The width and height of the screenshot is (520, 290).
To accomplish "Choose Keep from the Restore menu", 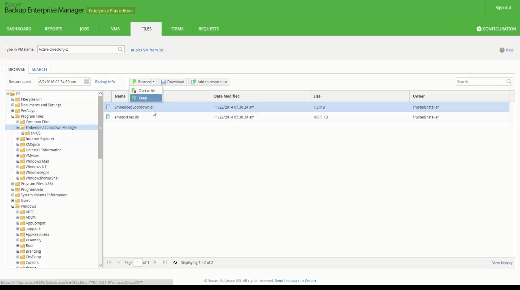I will pyautogui.click(x=143, y=98).
